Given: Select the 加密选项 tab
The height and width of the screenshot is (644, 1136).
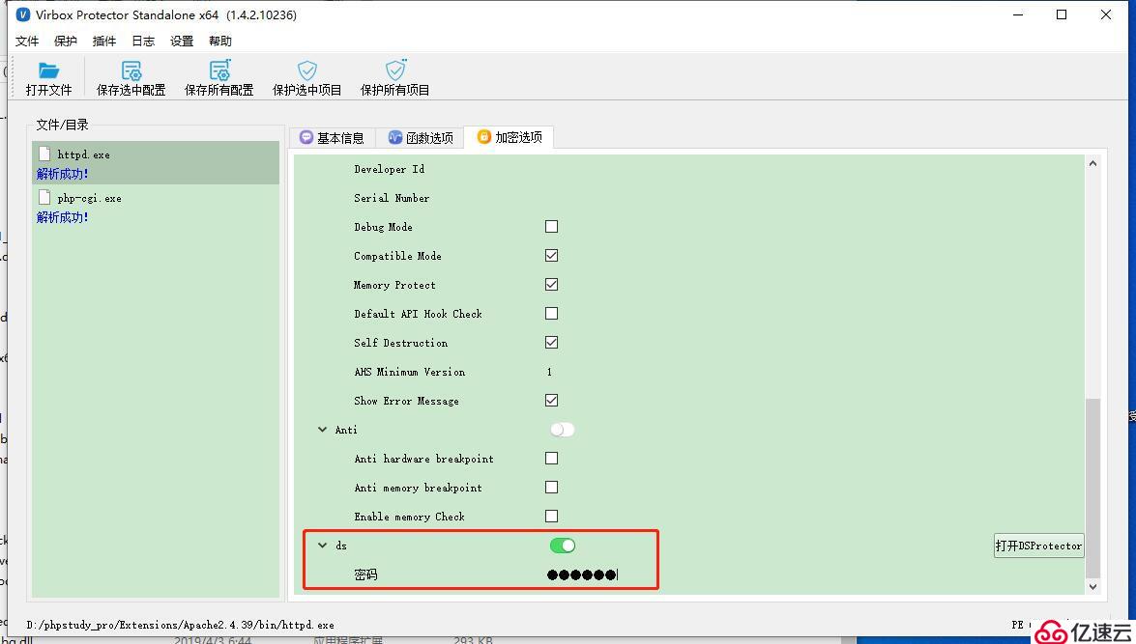Looking at the screenshot, I should coord(510,137).
